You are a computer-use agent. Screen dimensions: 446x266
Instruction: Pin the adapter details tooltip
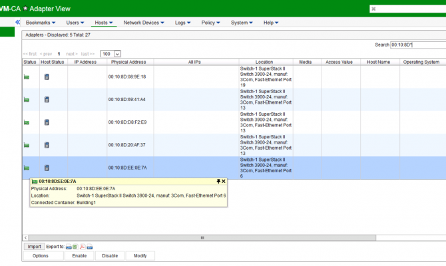click(218, 181)
